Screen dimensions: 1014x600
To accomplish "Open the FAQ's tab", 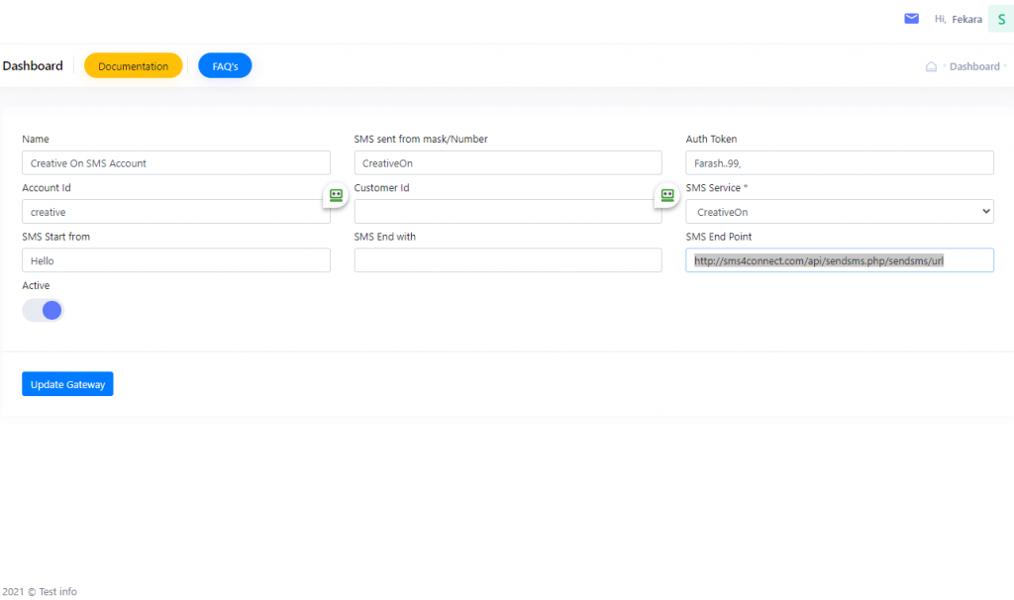I will coord(225,66).
